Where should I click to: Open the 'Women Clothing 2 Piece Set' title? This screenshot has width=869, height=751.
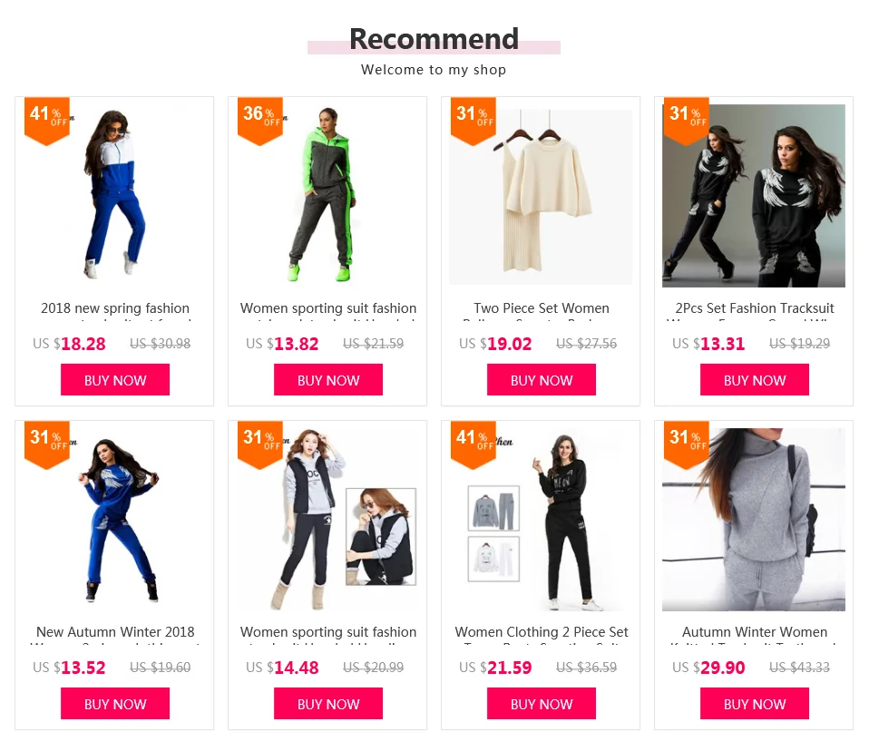coord(542,632)
